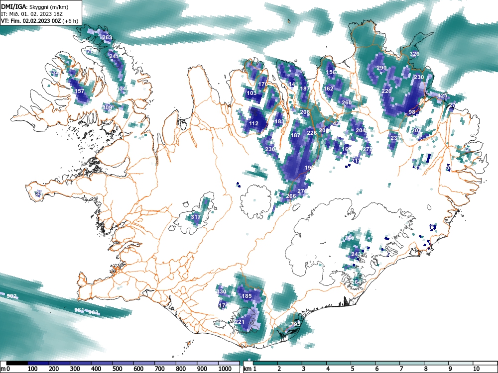Select the '795' visibility value
The image size is (498, 373).
click(295, 324)
